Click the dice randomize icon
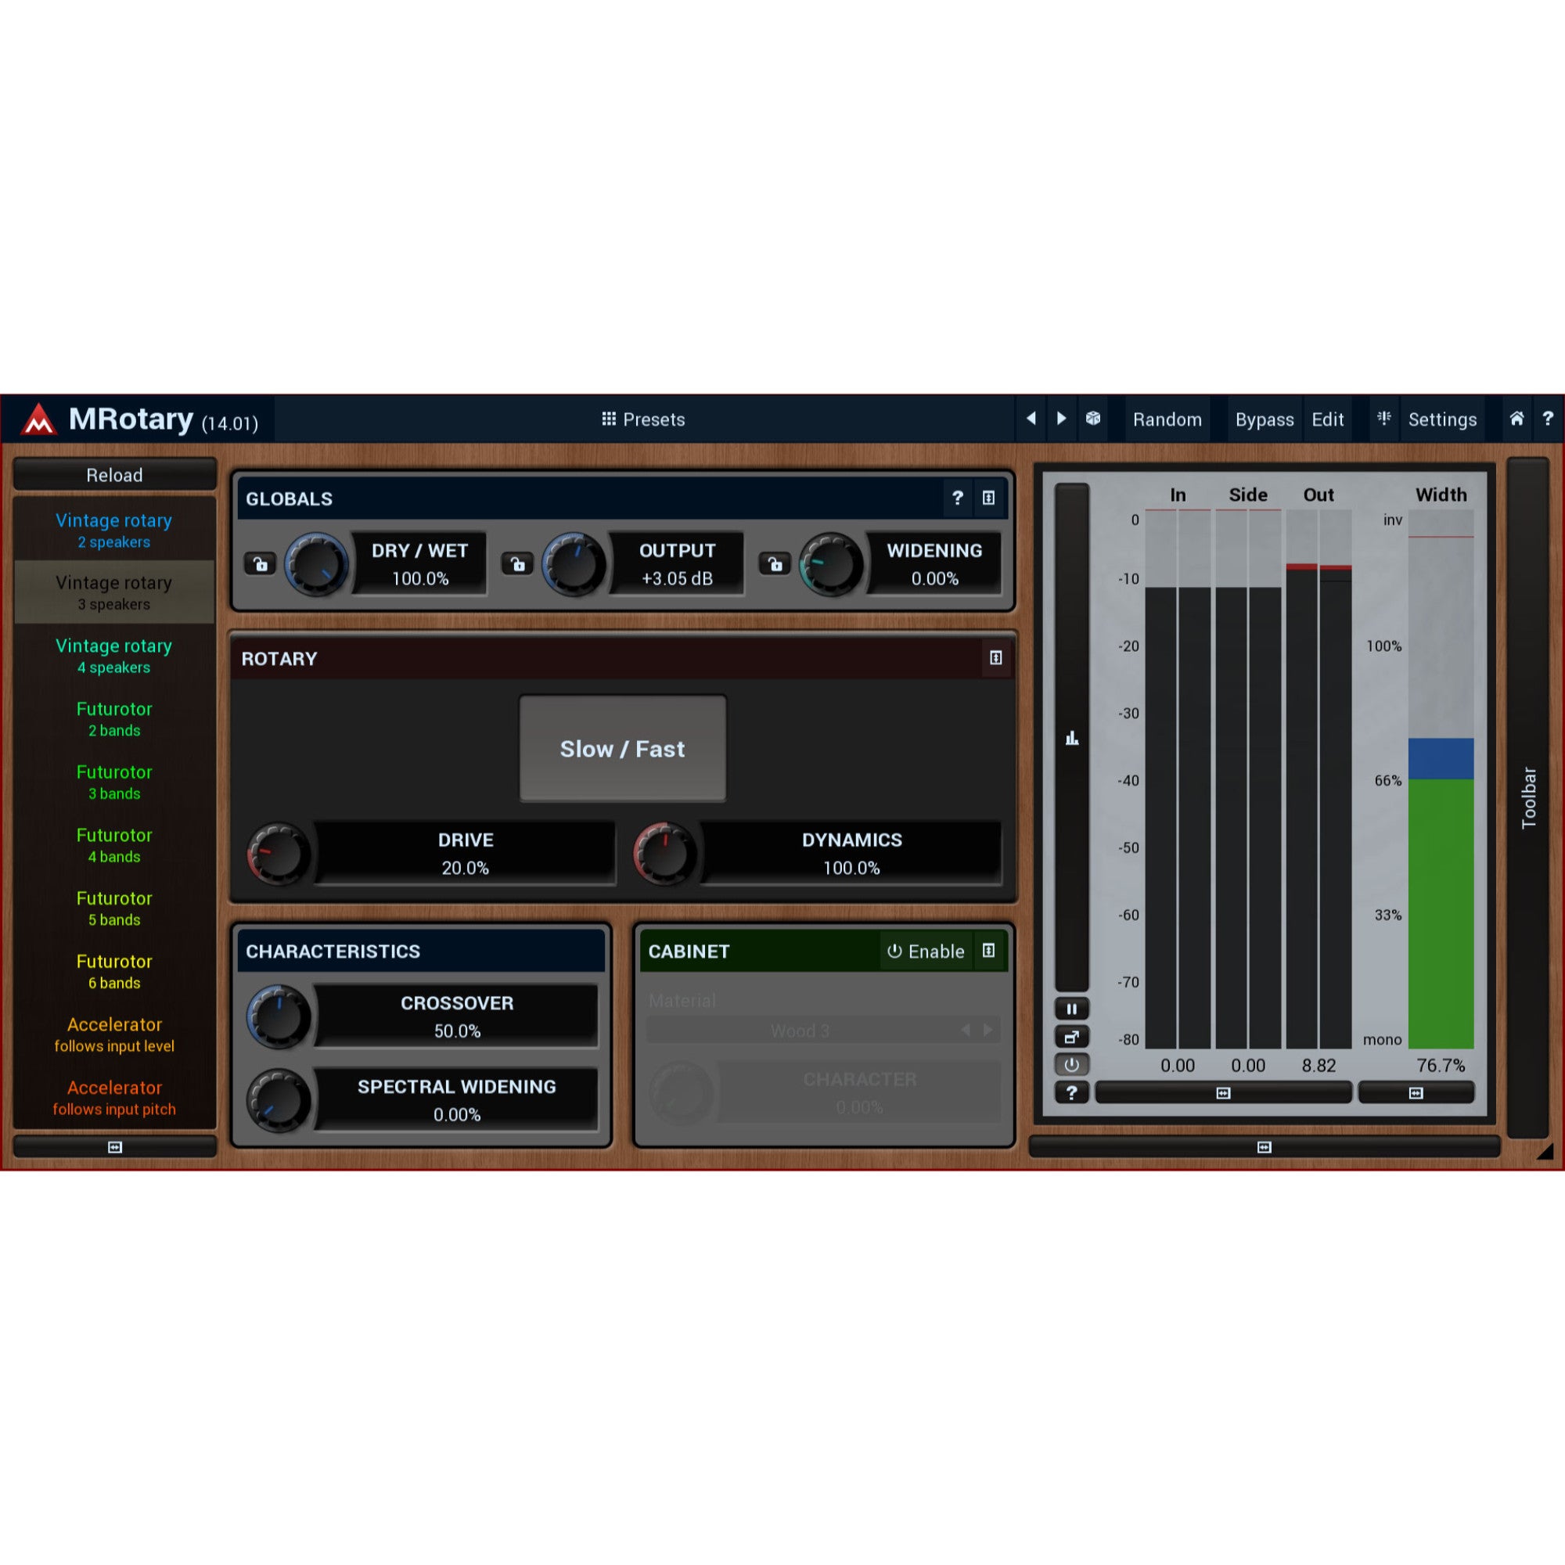Viewport: 1565px width, 1565px height. click(x=1092, y=419)
